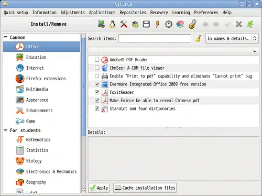This screenshot has width=262, height=196.
Task: Open the Help menu
Action: click(x=227, y=13)
